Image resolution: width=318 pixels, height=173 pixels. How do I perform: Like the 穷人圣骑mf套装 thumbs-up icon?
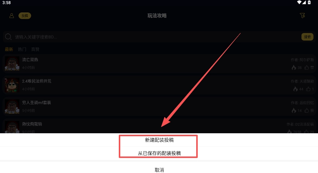point(307,110)
